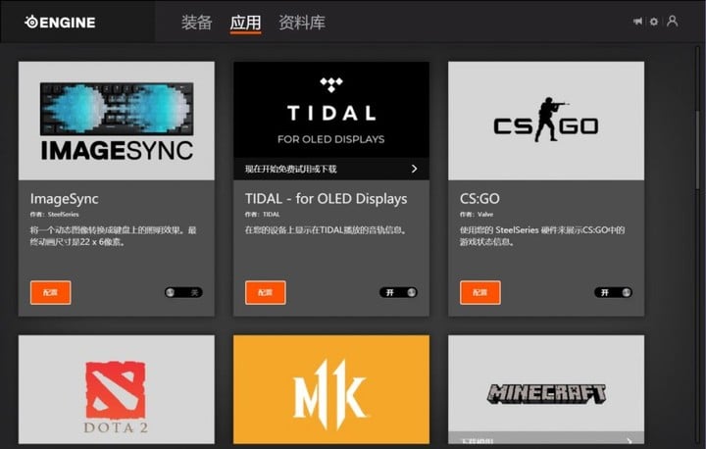This screenshot has width=706, height=449.
Task: Open the TIDAL free trial chevron arrow
Action: [x=414, y=169]
